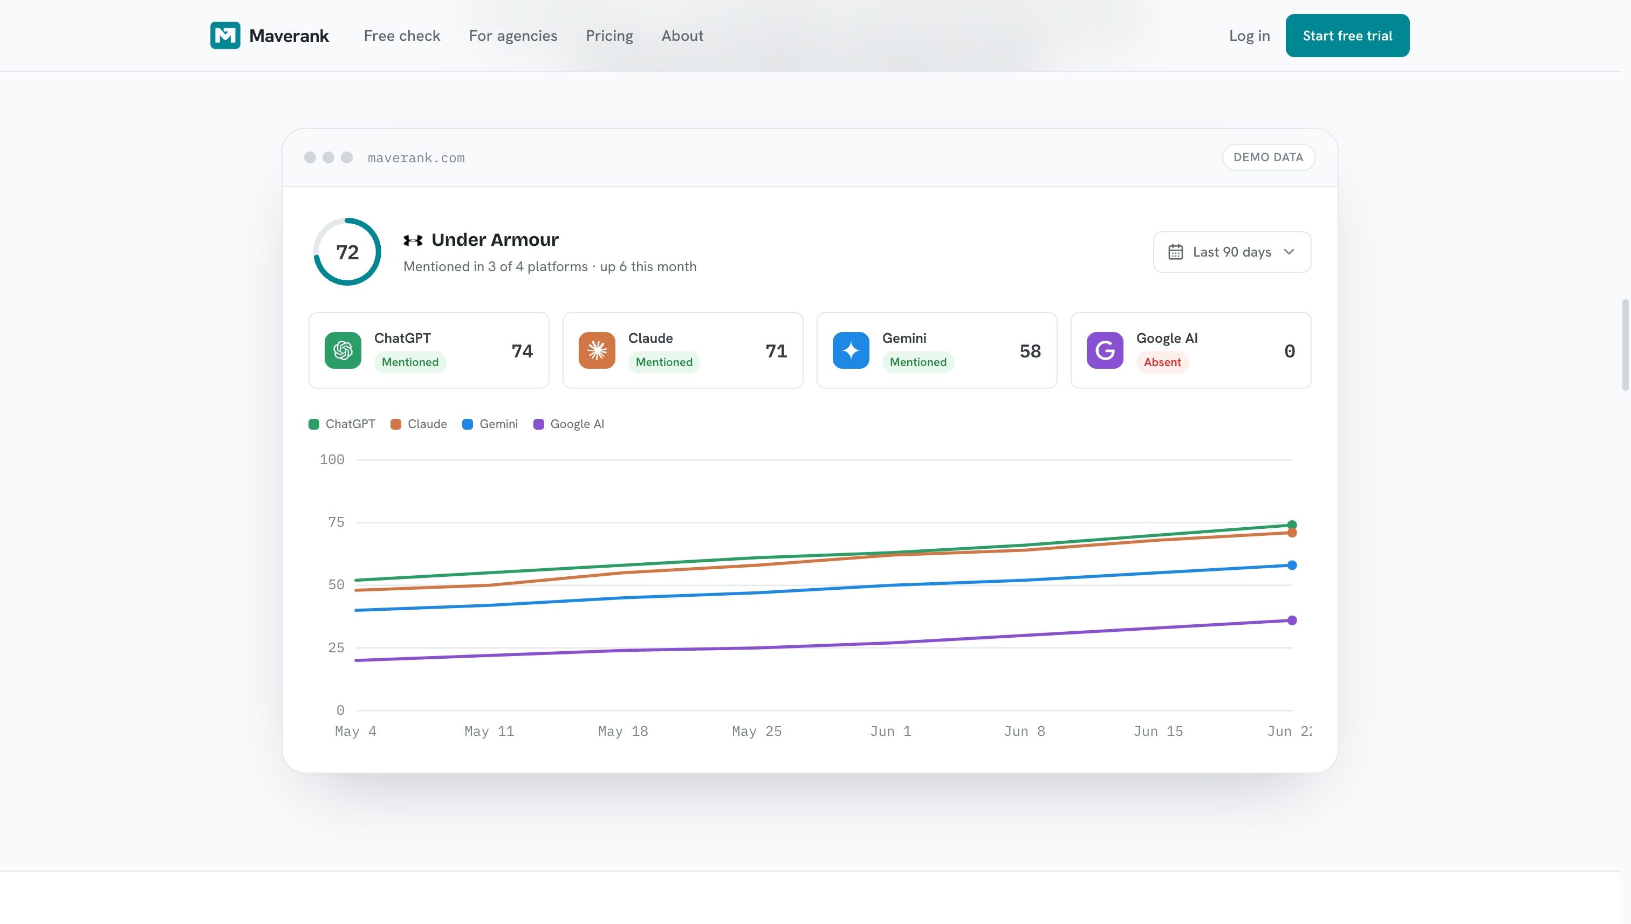1631x924 pixels.
Task: Click the Google AI Absent status badge
Action: (1162, 362)
